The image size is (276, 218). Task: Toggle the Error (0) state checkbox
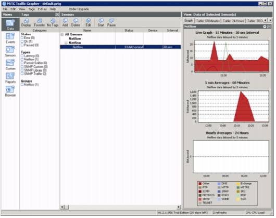(x=22, y=38)
